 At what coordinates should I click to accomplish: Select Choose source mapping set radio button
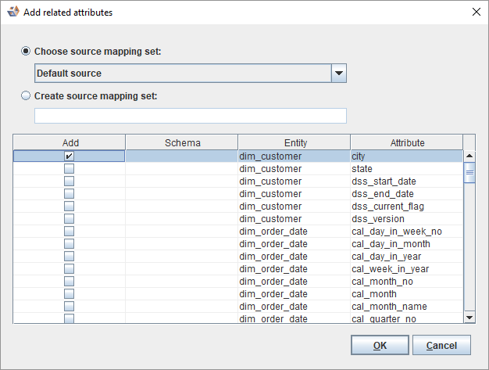tap(27, 51)
